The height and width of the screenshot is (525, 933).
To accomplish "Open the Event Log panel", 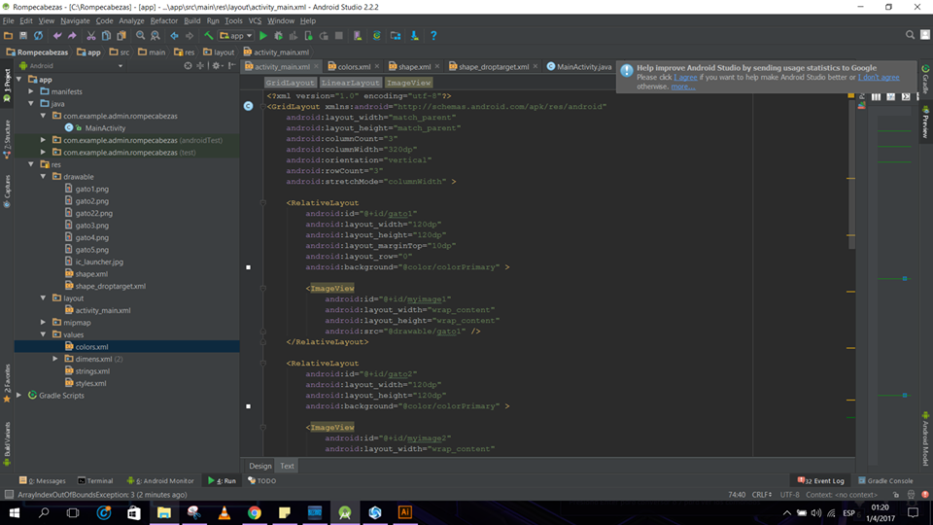I will (x=821, y=481).
